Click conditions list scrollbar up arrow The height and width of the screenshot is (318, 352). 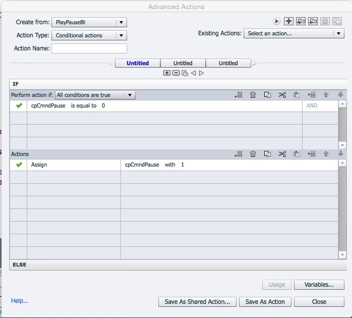click(x=342, y=103)
